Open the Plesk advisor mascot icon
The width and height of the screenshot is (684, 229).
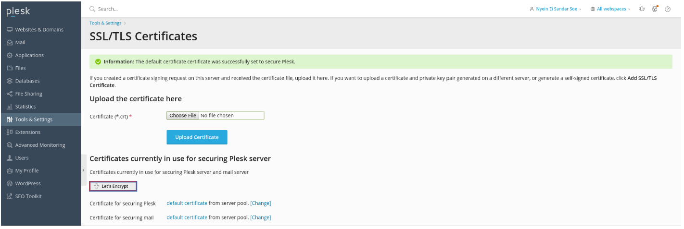(x=655, y=9)
